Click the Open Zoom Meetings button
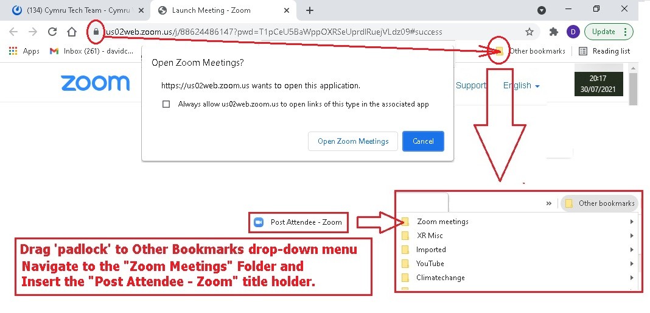Image resolution: width=650 pixels, height=313 pixels. click(x=353, y=141)
